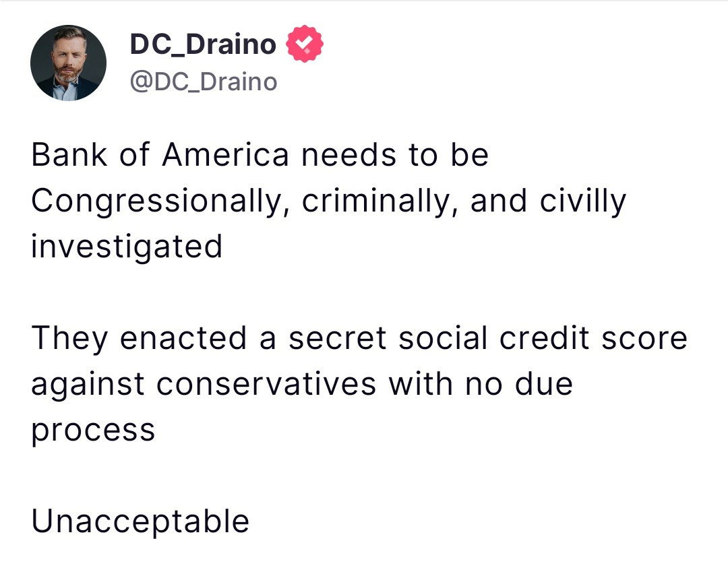Click the word "Unacceptable" at the bottom
The height and width of the screenshot is (574, 728).
[140, 521]
